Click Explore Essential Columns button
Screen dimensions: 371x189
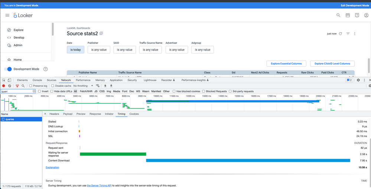click(x=286, y=63)
